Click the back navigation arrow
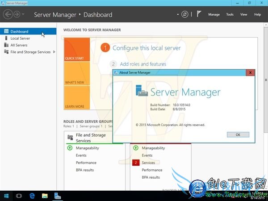The width and height of the screenshot is (268, 201). tap(8, 14)
